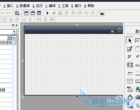
Task: Click the undo arrow icon
Action: 9,13
